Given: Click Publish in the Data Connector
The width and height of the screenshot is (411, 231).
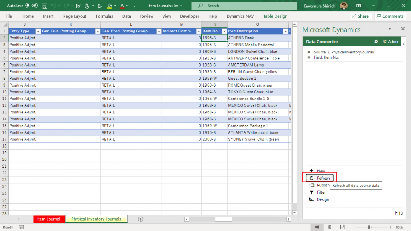Looking at the screenshot, I should tap(319, 185).
